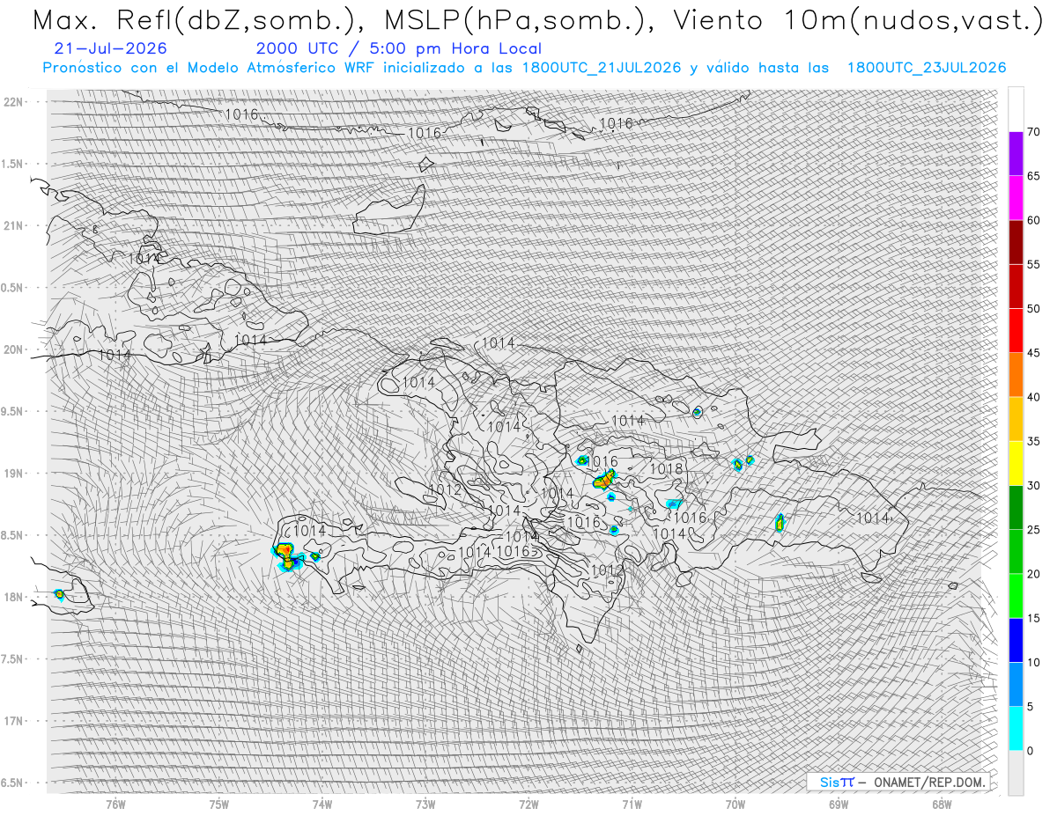Pick the orange 40–45 dBZ legend swatch
This screenshot has width=1057, height=816.
(x=1016, y=375)
